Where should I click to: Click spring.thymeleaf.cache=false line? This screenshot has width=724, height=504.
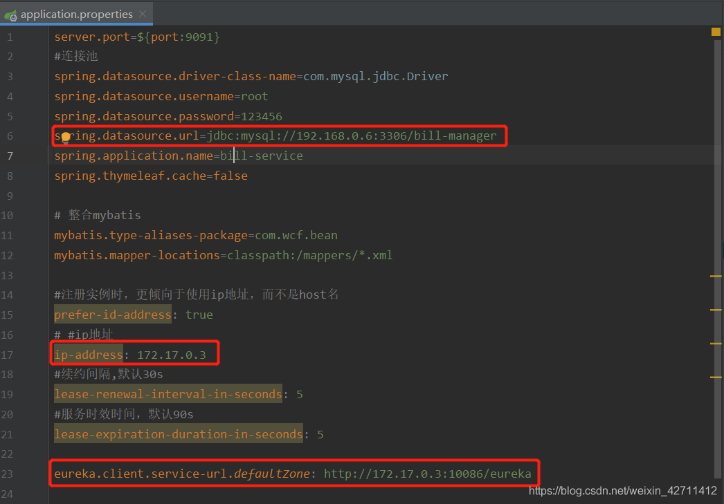point(151,176)
